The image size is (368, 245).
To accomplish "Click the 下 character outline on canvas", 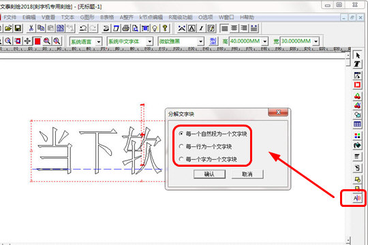I will pyautogui.click(x=98, y=152).
